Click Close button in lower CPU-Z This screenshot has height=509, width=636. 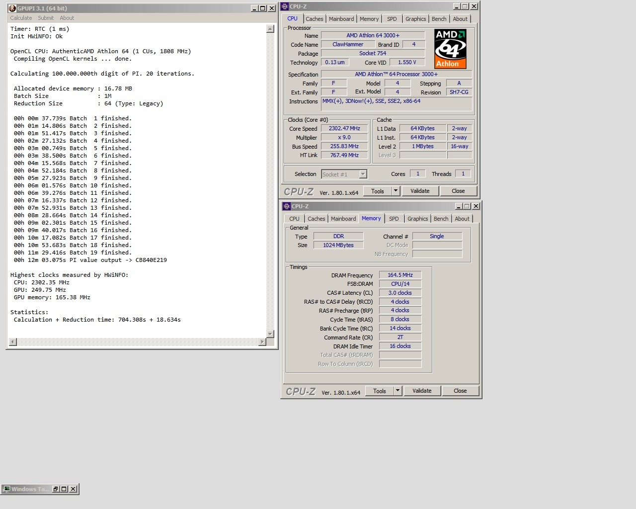[x=460, y=391]
